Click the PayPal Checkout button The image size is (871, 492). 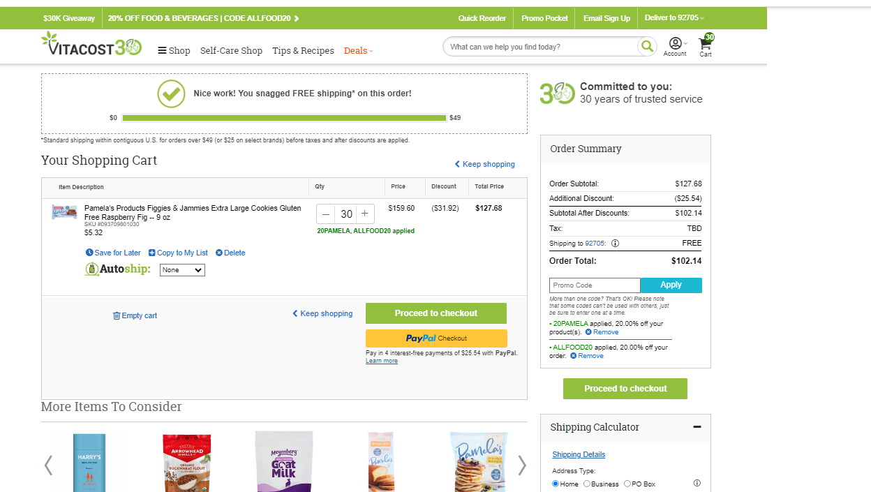436,338
